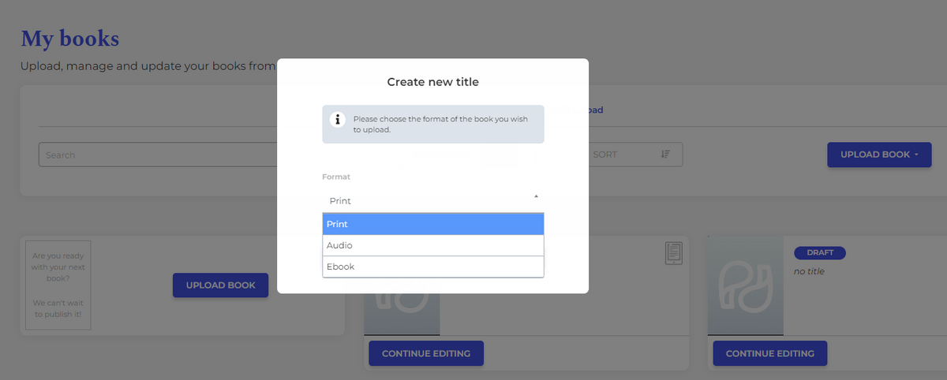This screenshot has height=380, width=947.
Task: Click the 'no title' book name
Action: tap(810, 271)
